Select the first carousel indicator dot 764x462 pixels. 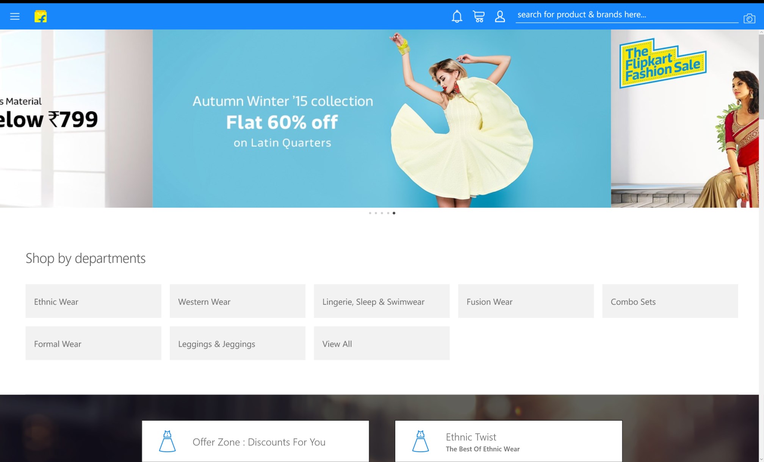[370, 213]
